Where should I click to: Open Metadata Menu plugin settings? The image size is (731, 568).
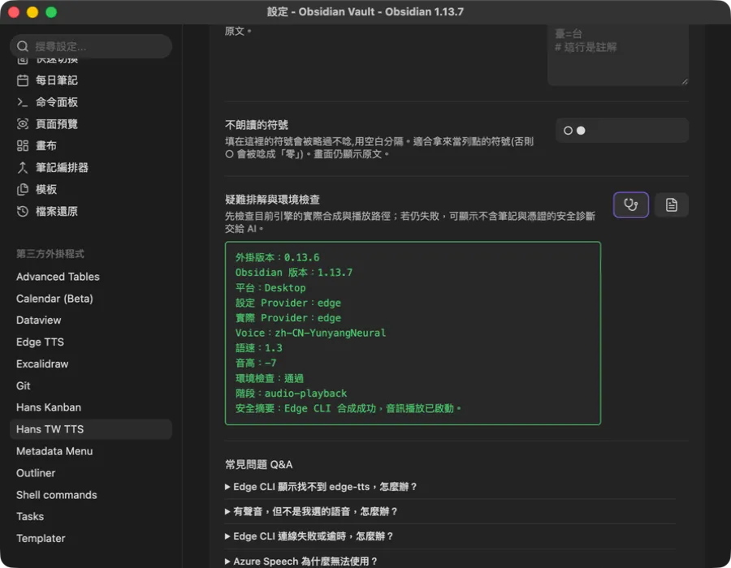(x=91, y=451)
